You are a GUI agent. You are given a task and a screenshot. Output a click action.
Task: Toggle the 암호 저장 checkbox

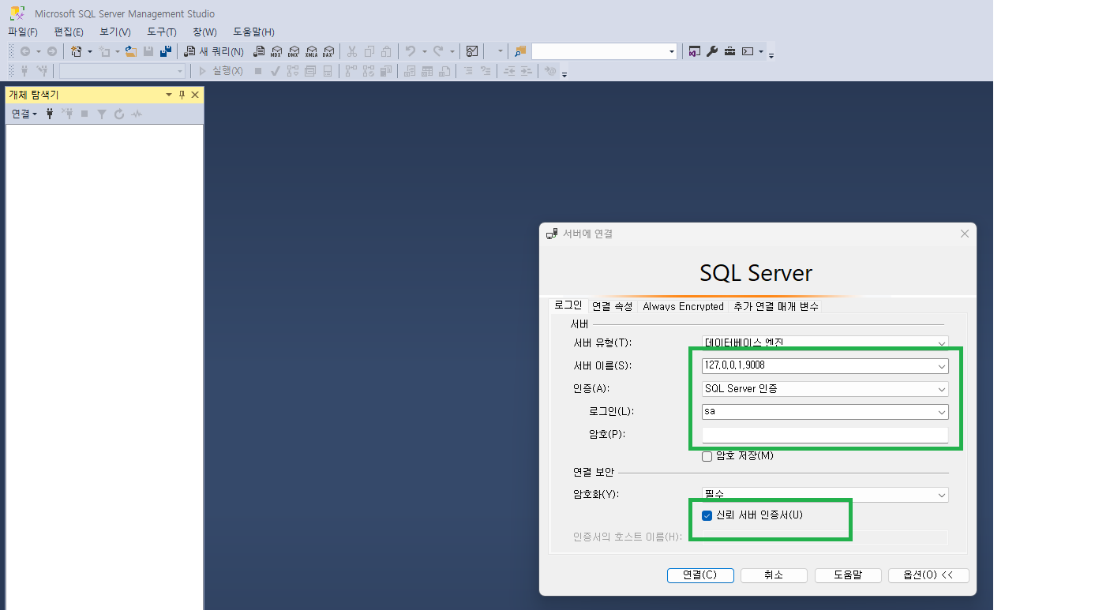(x=707, y=456)
